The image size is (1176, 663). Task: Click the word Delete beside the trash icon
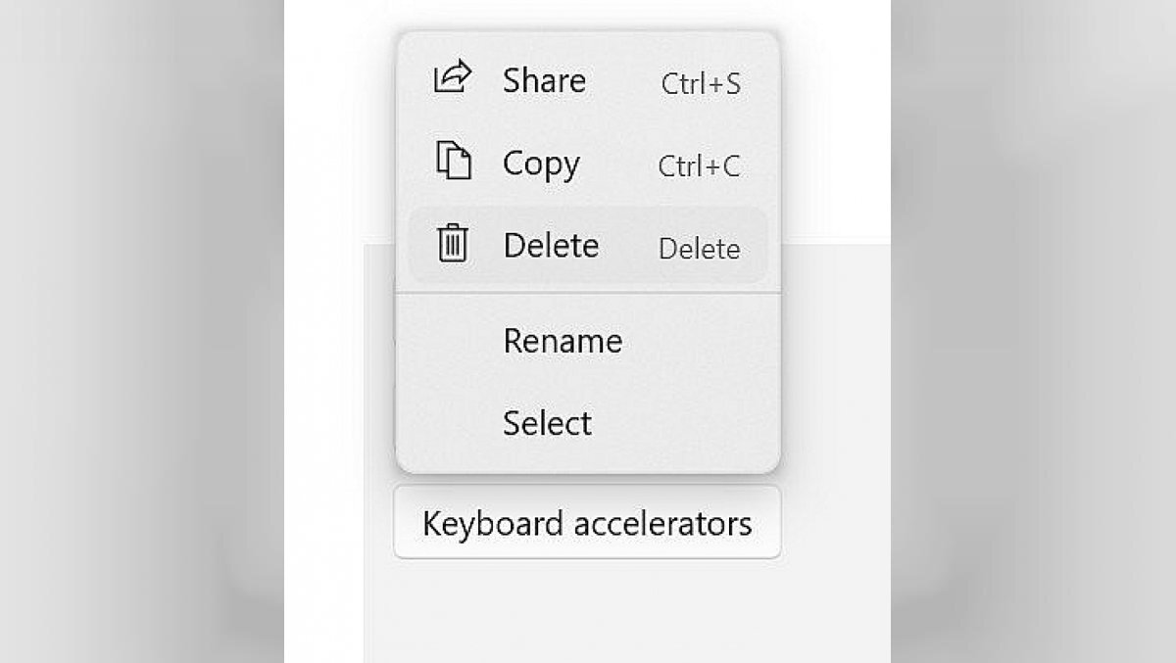pos(551,245)
